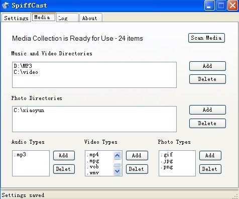The width and height of the screenshot is (239, 199).
Task: Add a new Video type
Action: 137,155
